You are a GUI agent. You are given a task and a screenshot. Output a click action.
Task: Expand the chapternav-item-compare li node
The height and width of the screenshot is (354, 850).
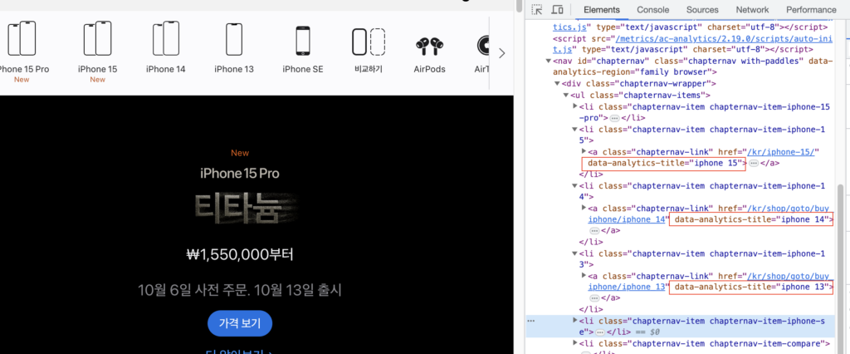[x=574, y=343]
